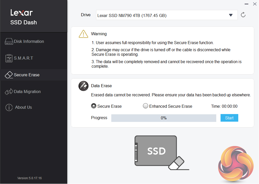This screenshot has height=184, width=259.
Task: Click the S.M.A.R.T clipboard icon
Action: coord(9,58)
